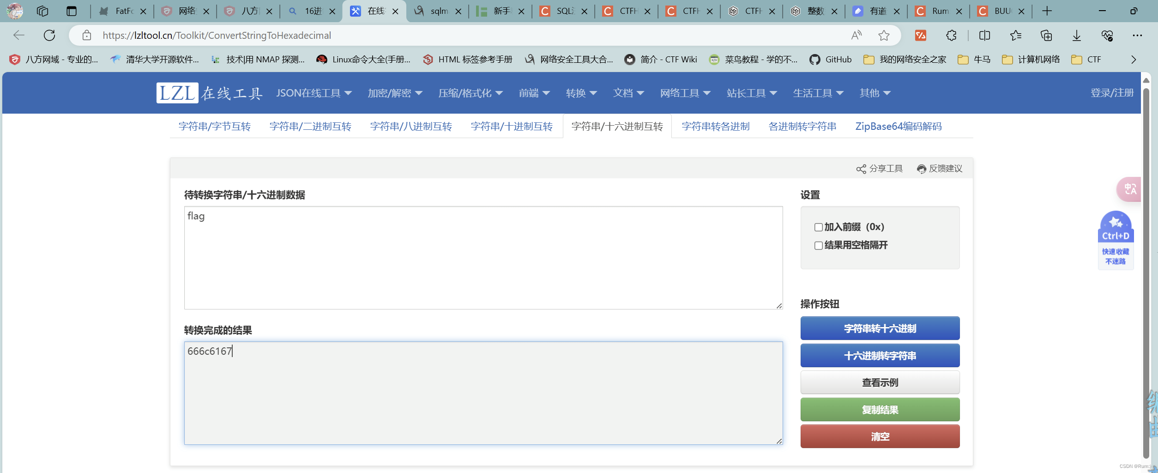The image size is (1158, 473).
Task: Open the Collections icon
Action: 1046,35
